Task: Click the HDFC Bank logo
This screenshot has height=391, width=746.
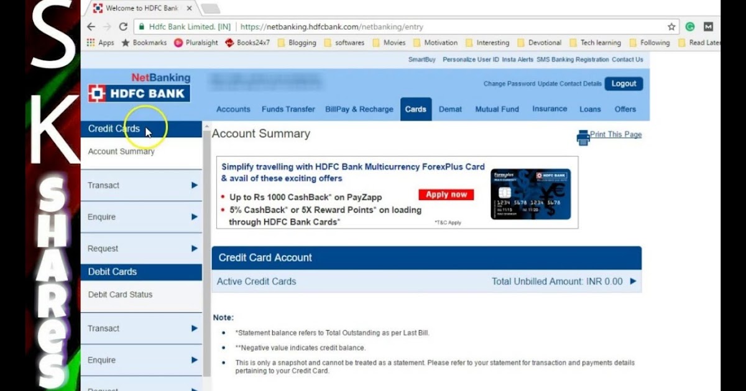Action: pos(139,94)
